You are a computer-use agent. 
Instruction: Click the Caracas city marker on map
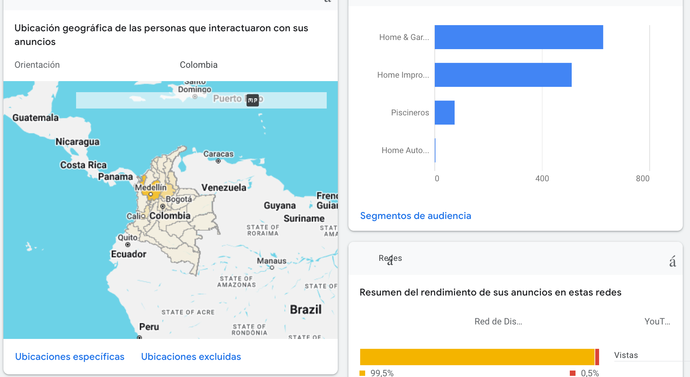(218, 161)
